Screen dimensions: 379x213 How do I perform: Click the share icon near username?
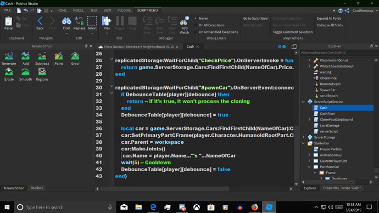pyautogui.click(x=347, y=10)
